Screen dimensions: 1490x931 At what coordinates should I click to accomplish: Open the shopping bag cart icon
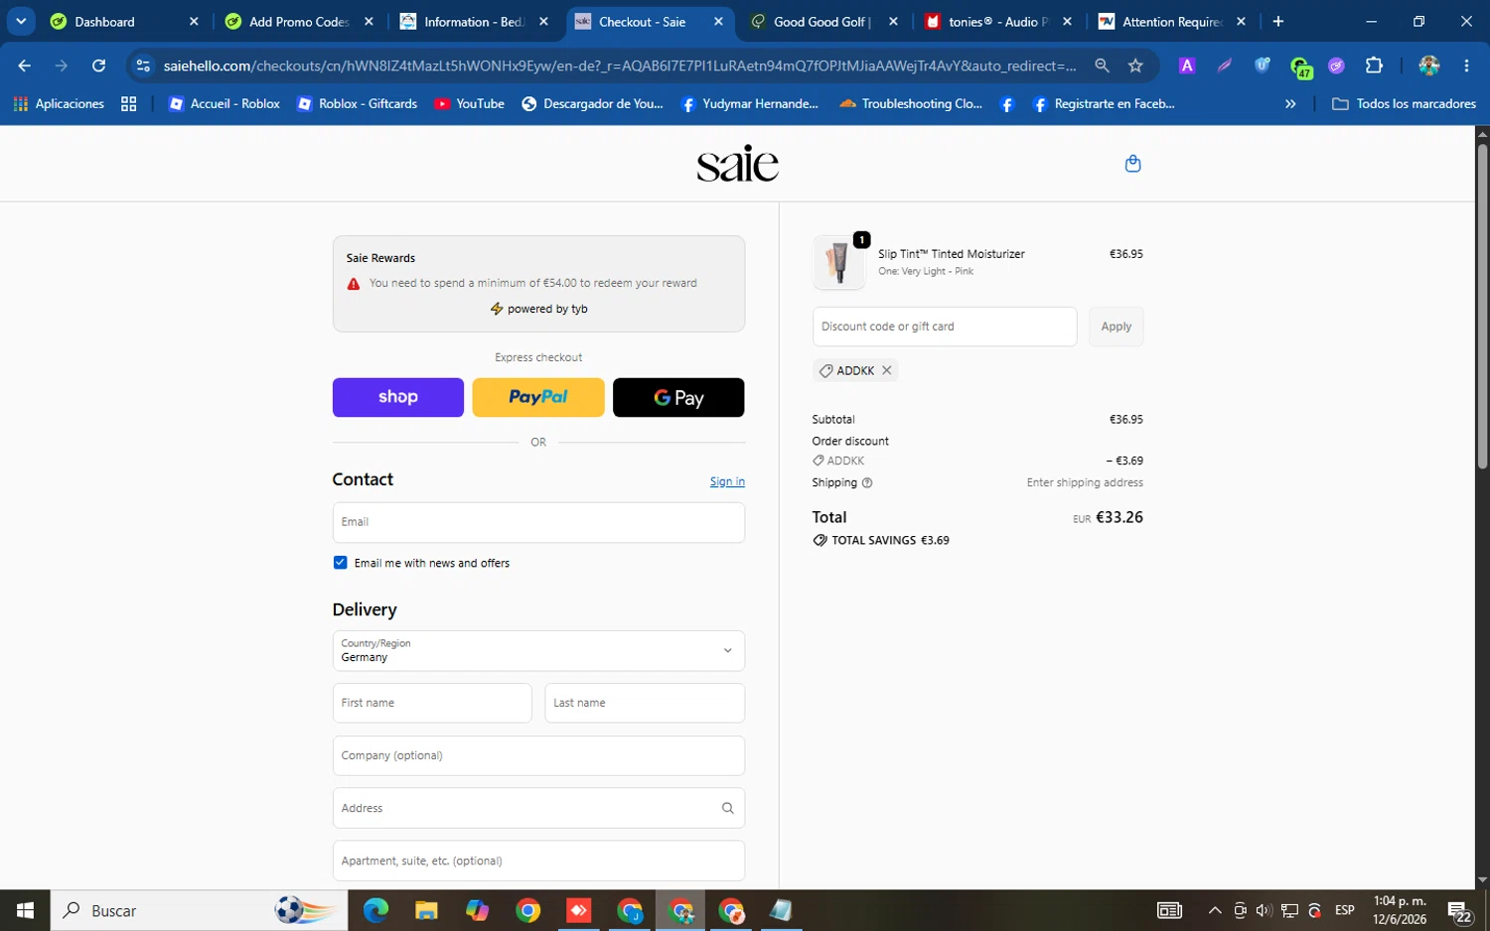(x=1132, y=164)
